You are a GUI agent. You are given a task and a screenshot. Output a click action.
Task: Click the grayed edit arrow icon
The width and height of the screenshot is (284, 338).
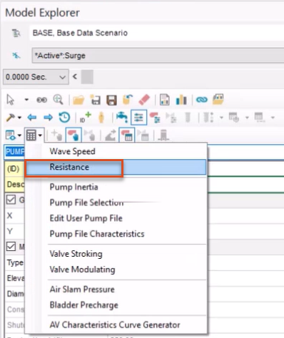tap(111, 135)
